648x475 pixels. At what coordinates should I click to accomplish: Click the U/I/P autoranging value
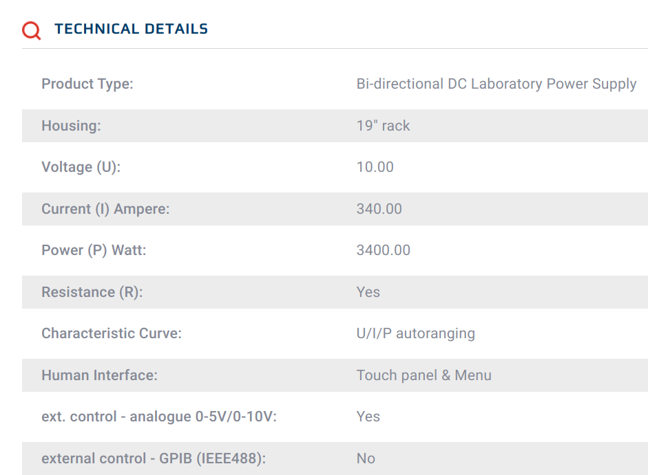coord(416,333)
